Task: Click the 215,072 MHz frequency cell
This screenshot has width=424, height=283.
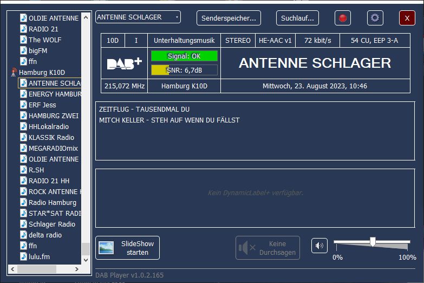Action: coord(125,86)
